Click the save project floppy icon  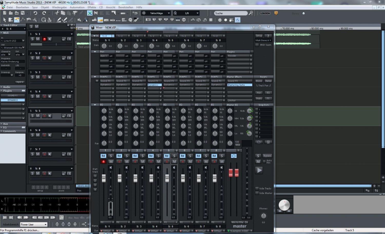click(x=23, y=13)
